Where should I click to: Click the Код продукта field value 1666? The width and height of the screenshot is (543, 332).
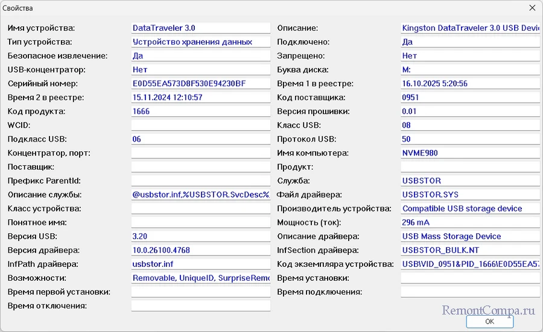(200, 111)
